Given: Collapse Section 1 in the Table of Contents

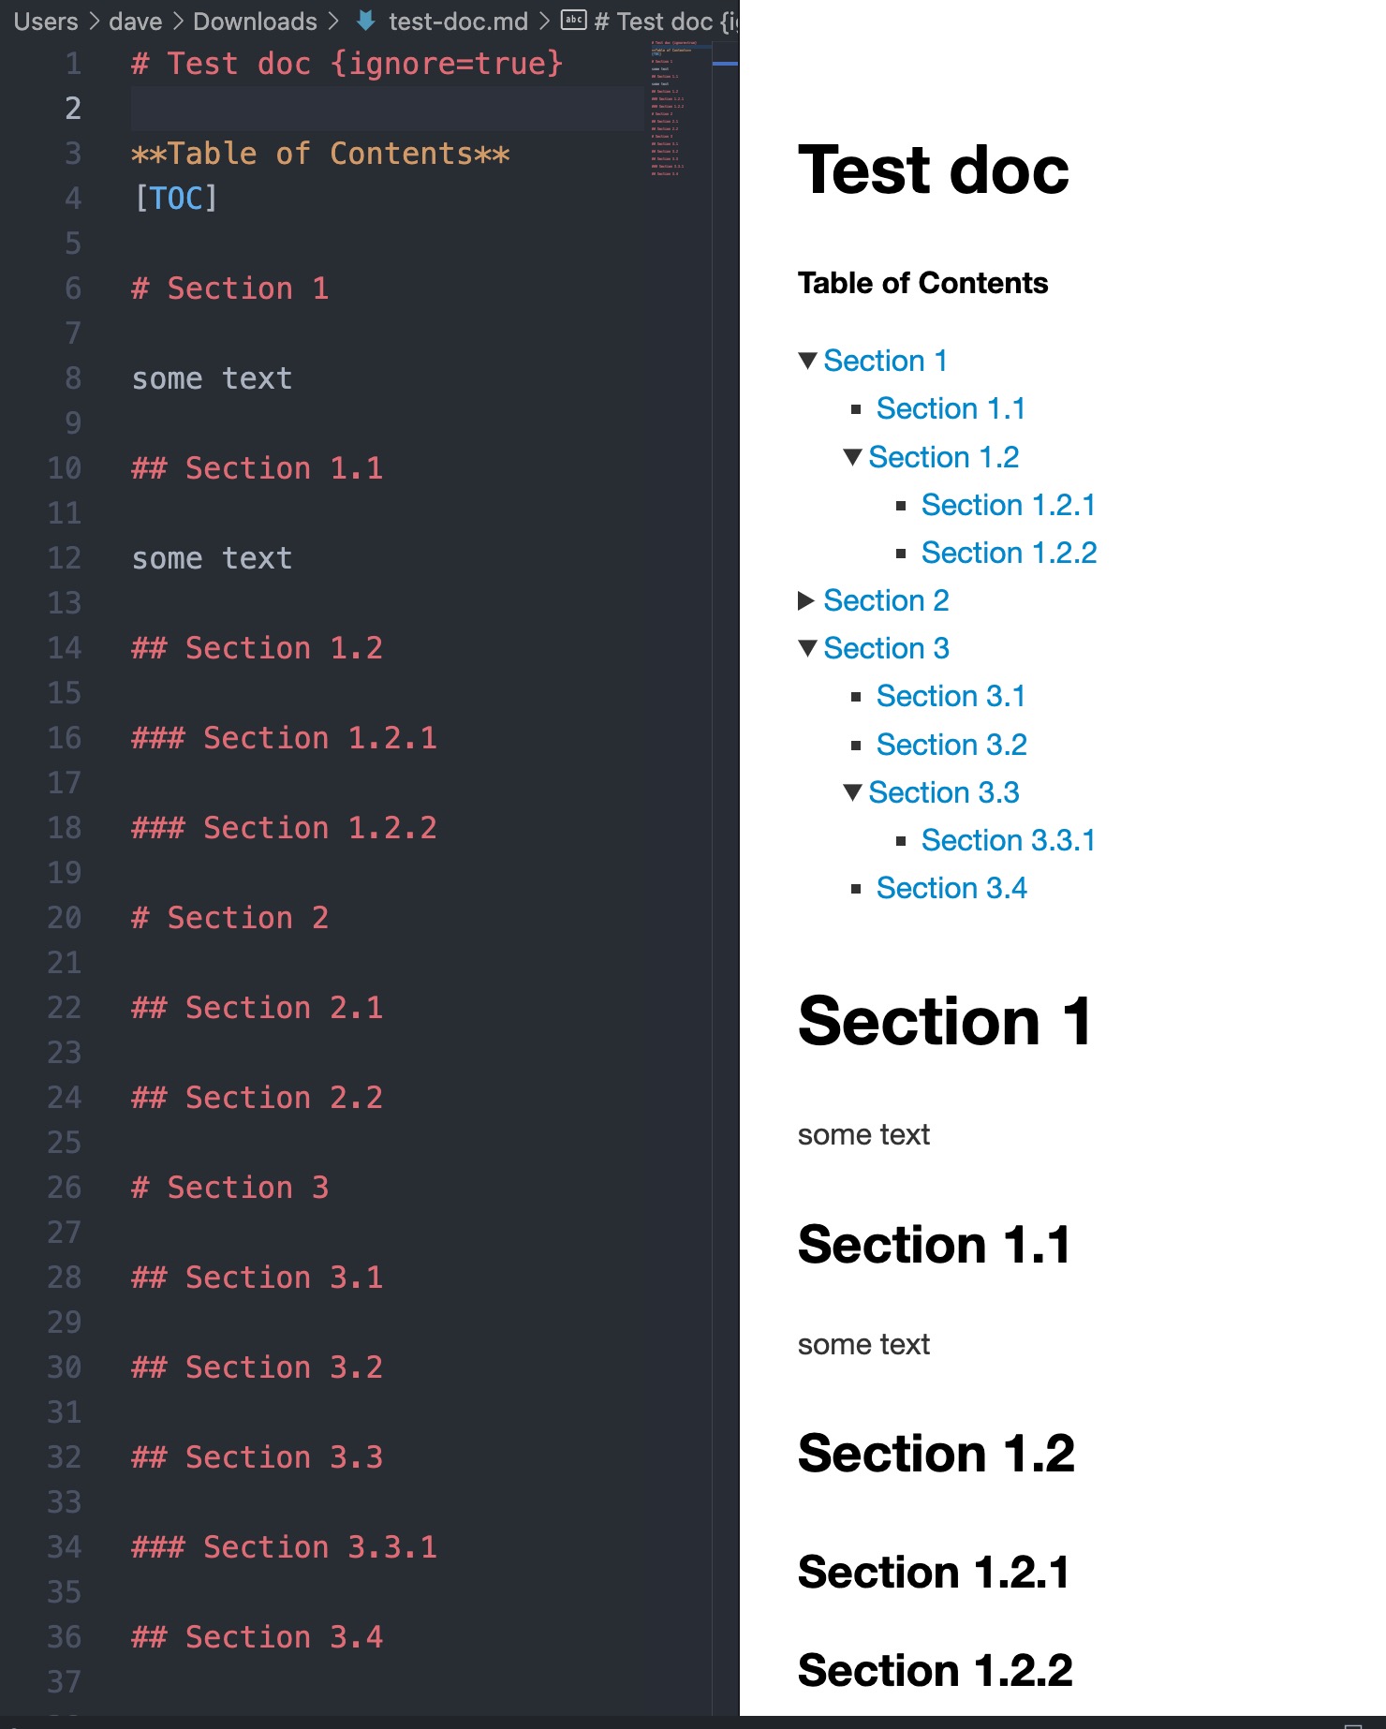Looking at the screenshot, I should pos(808,361).
